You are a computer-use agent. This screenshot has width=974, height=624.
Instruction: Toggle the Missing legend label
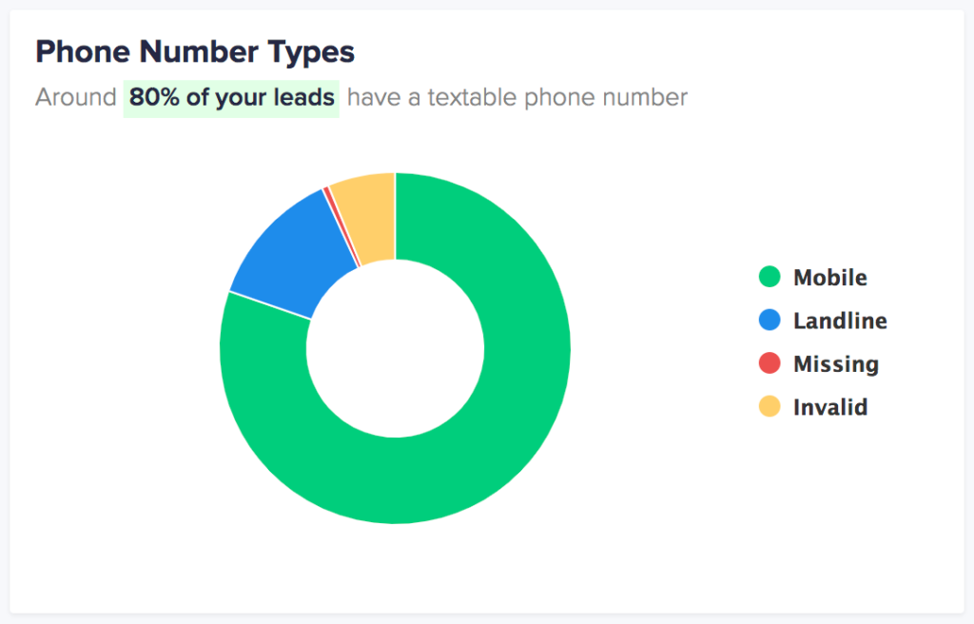(x=836, y=363)
